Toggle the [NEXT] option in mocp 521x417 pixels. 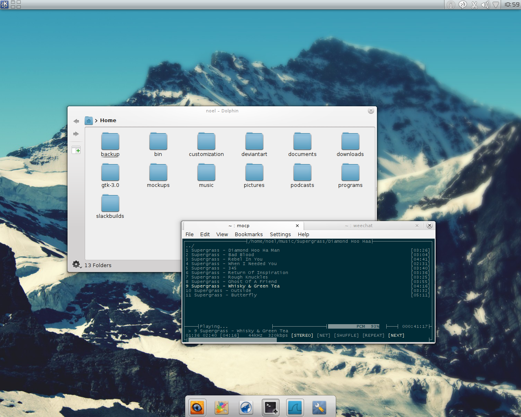(396, 336)
